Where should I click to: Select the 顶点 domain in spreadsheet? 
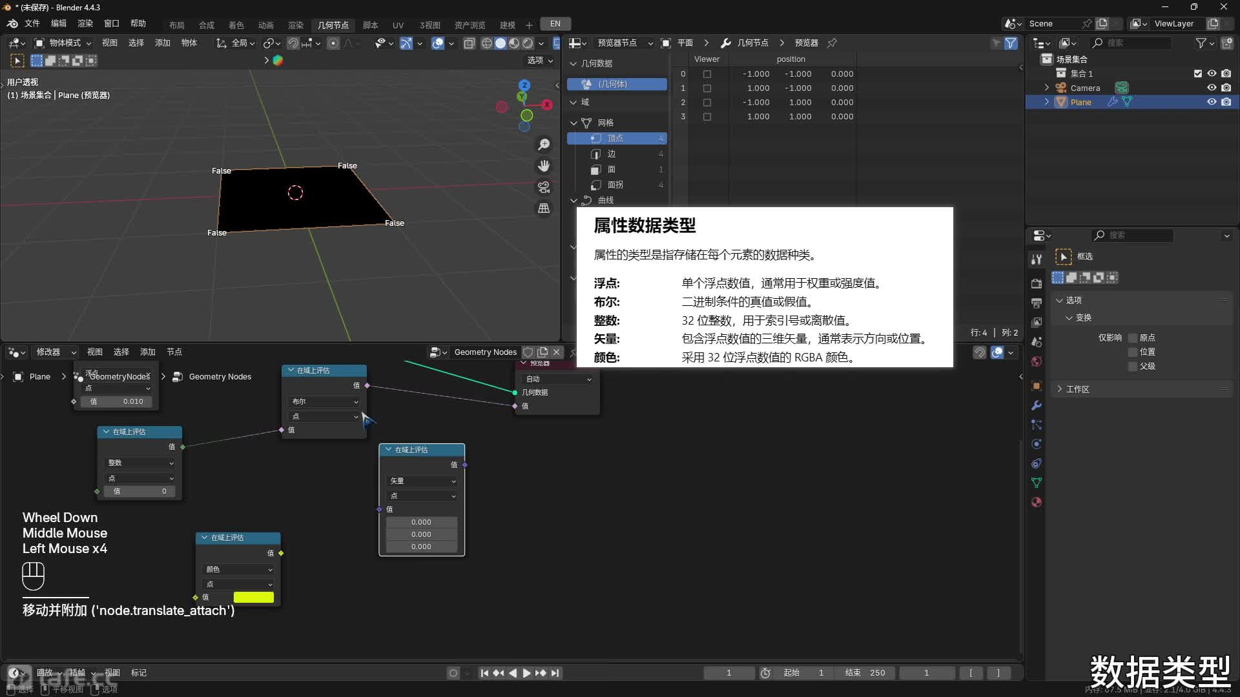[x=617, y=138]
